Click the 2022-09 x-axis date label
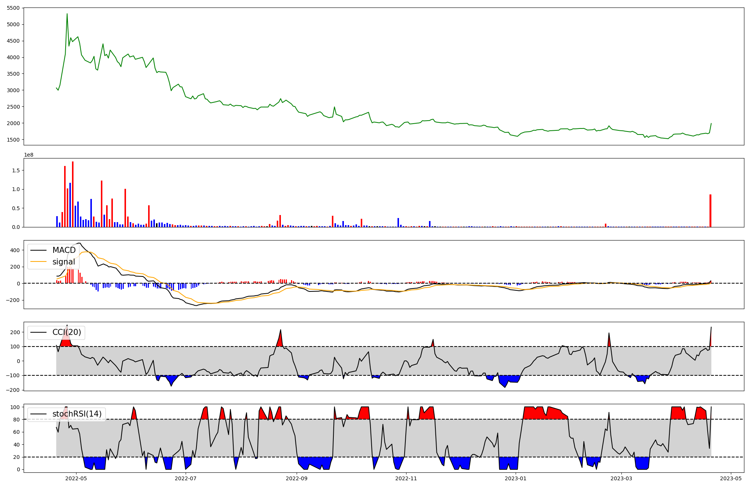This screenshot has width=750, height=487. pyautogui.click(x=297, y=478)
